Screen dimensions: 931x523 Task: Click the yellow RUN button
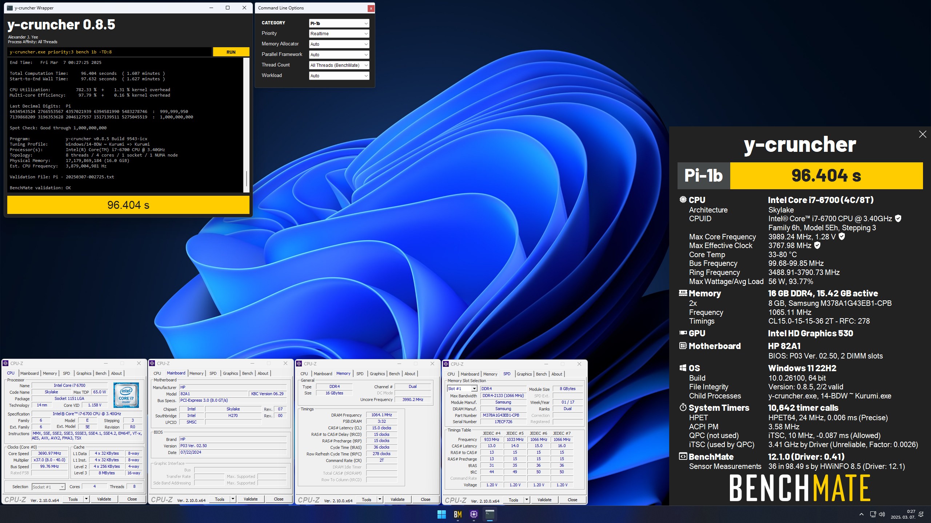click(x=231, y=52)
